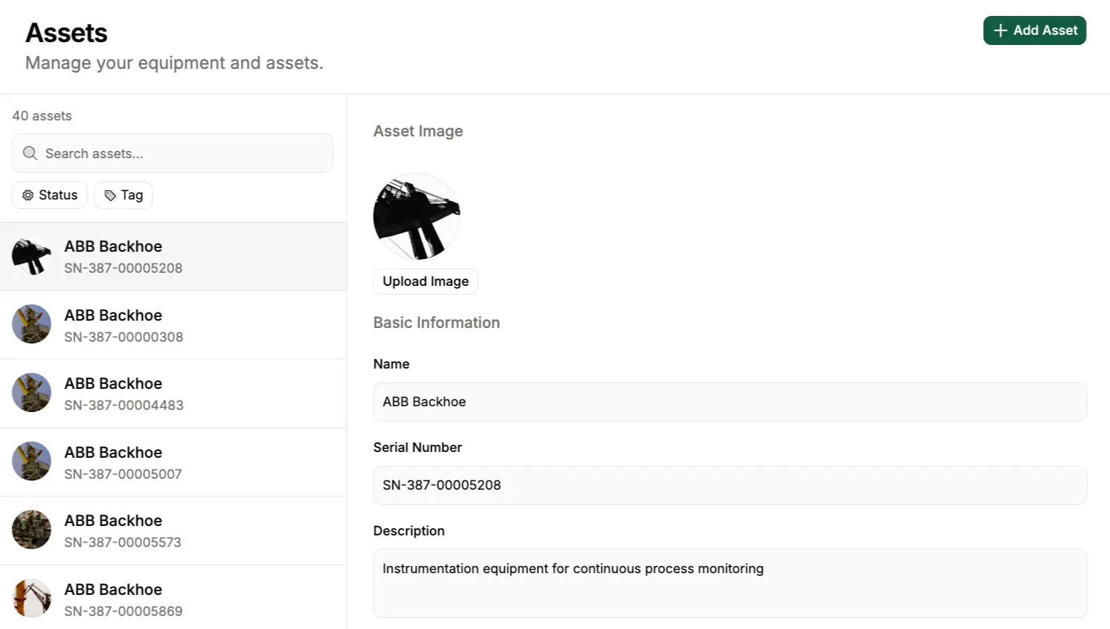Click the plus icon in Add Asset

point(1000,30)
